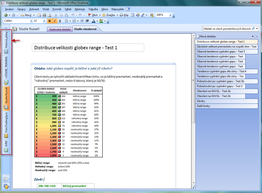The width and height of the screenshot is (262, 193).
Task: Click the increase indent icon
Action: coord(86,21)
